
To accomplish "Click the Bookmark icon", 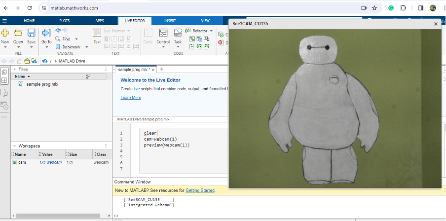I will (x=58, y=47).
